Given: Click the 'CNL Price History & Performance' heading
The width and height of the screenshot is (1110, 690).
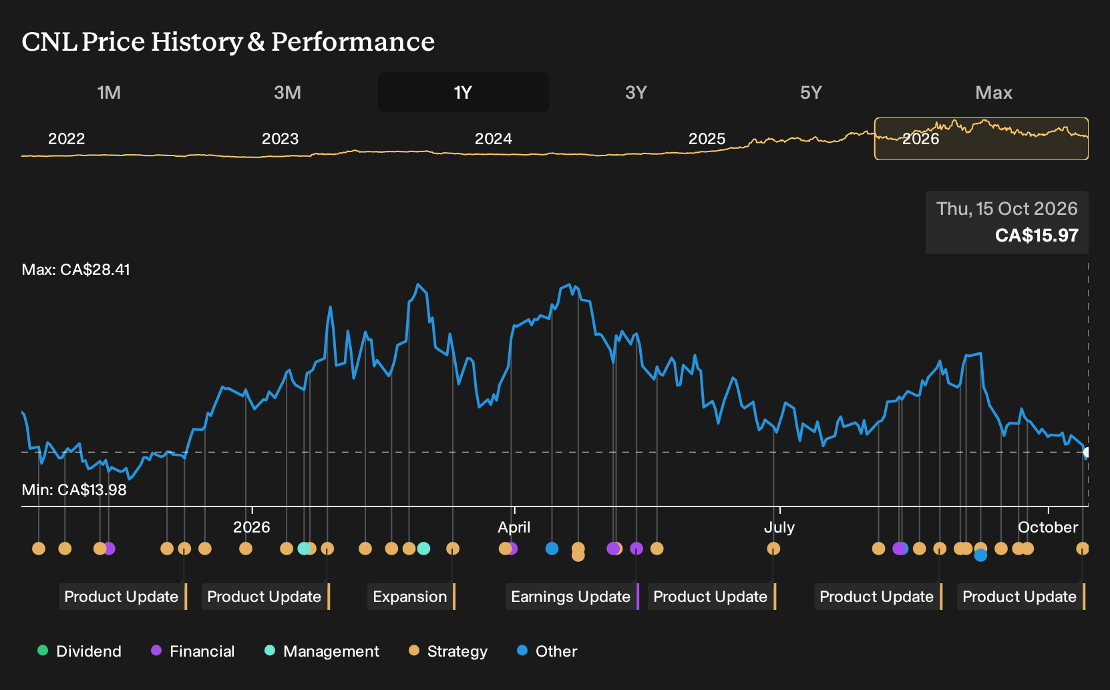Looking at the screenshot, I should click(x=228, y=41).
